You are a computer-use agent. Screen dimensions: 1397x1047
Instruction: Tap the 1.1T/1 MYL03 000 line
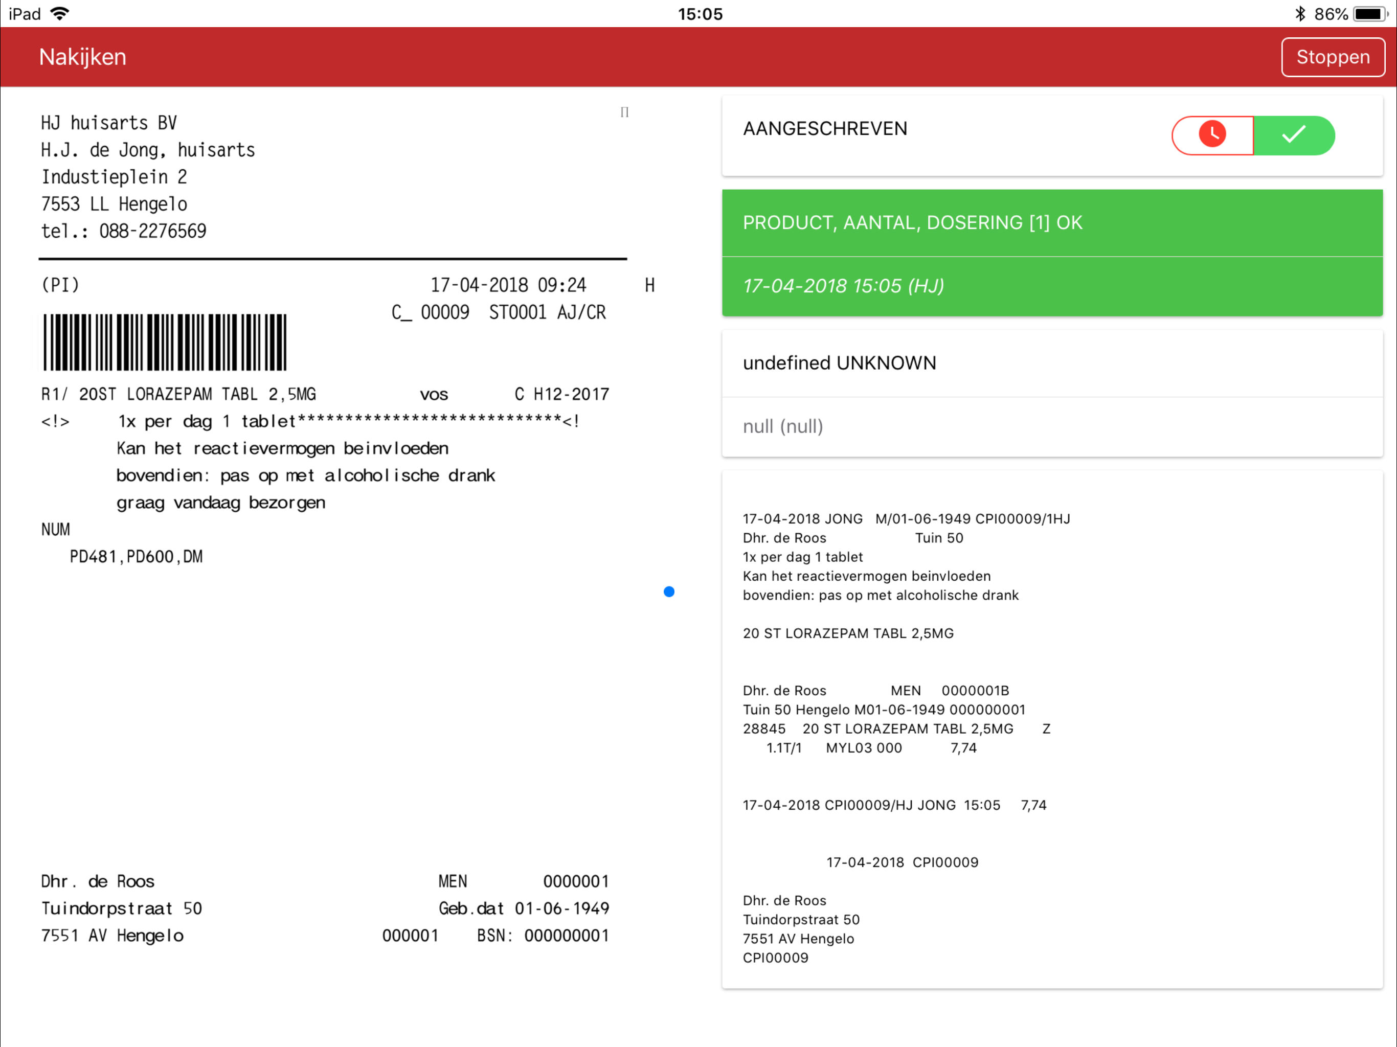(x=871, y=748)
